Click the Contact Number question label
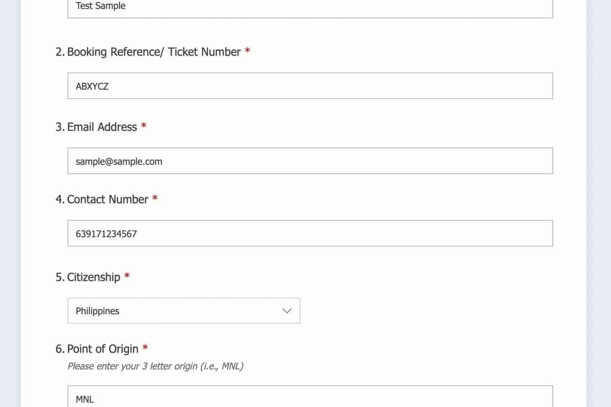The width and height of the screenshot is (611, 407). pyautogui.click(x=107, y=199)
